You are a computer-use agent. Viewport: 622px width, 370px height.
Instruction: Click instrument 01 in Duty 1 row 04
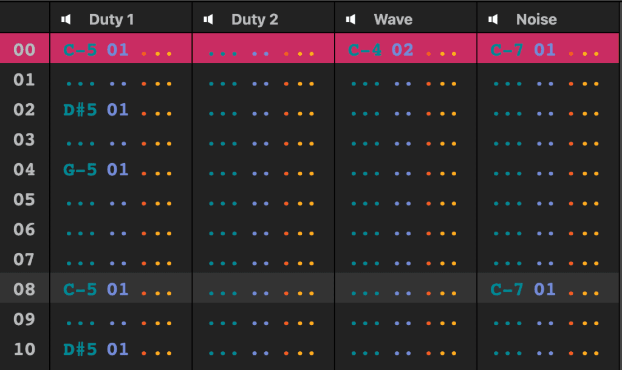pyautogui.click(x=117, y=170)
